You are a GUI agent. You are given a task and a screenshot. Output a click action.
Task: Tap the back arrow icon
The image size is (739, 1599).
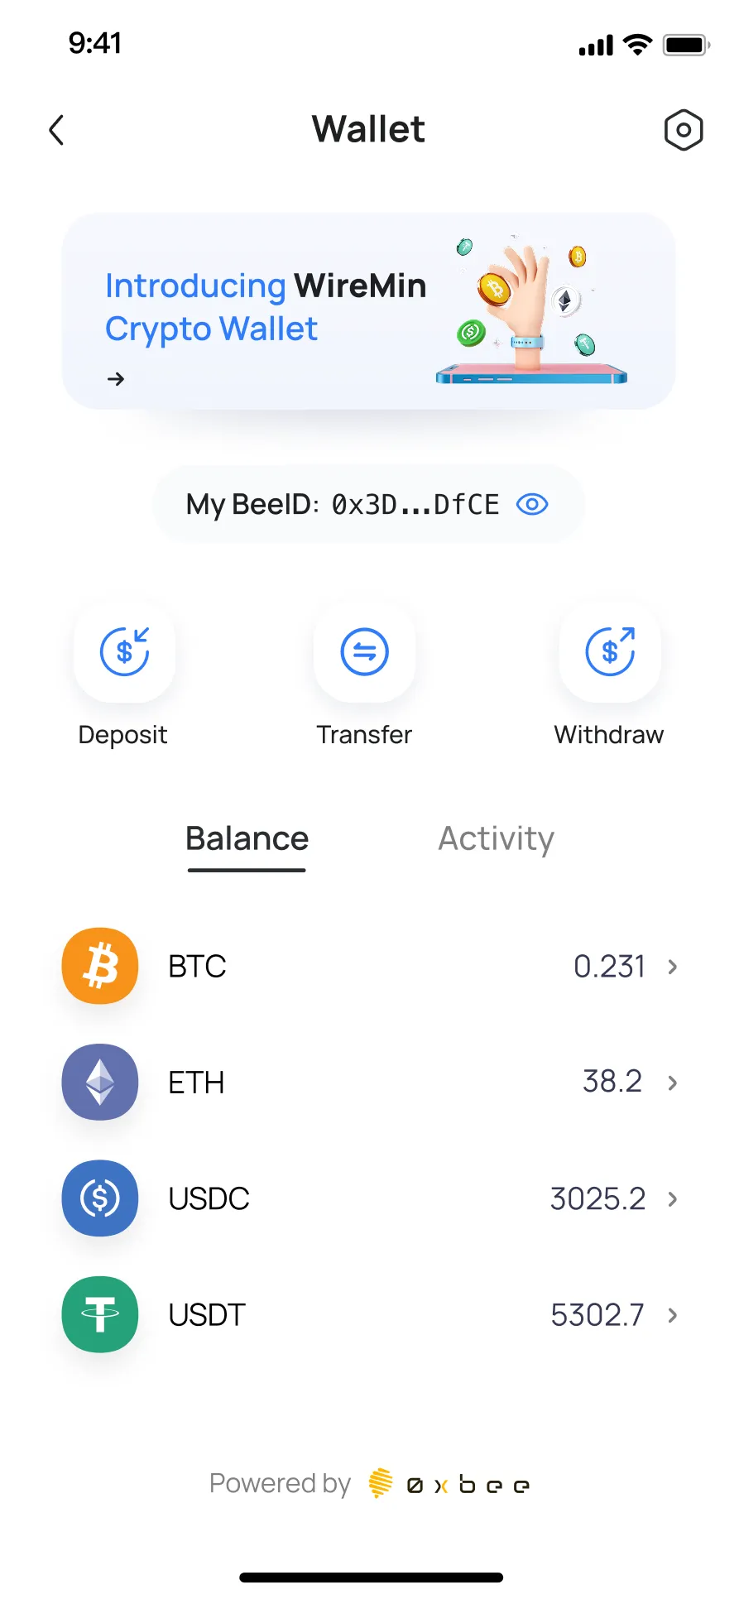pyautogui.click(x=56, y=130)
